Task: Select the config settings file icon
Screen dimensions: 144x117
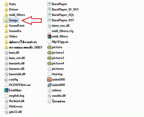Action: coord(6,80)
